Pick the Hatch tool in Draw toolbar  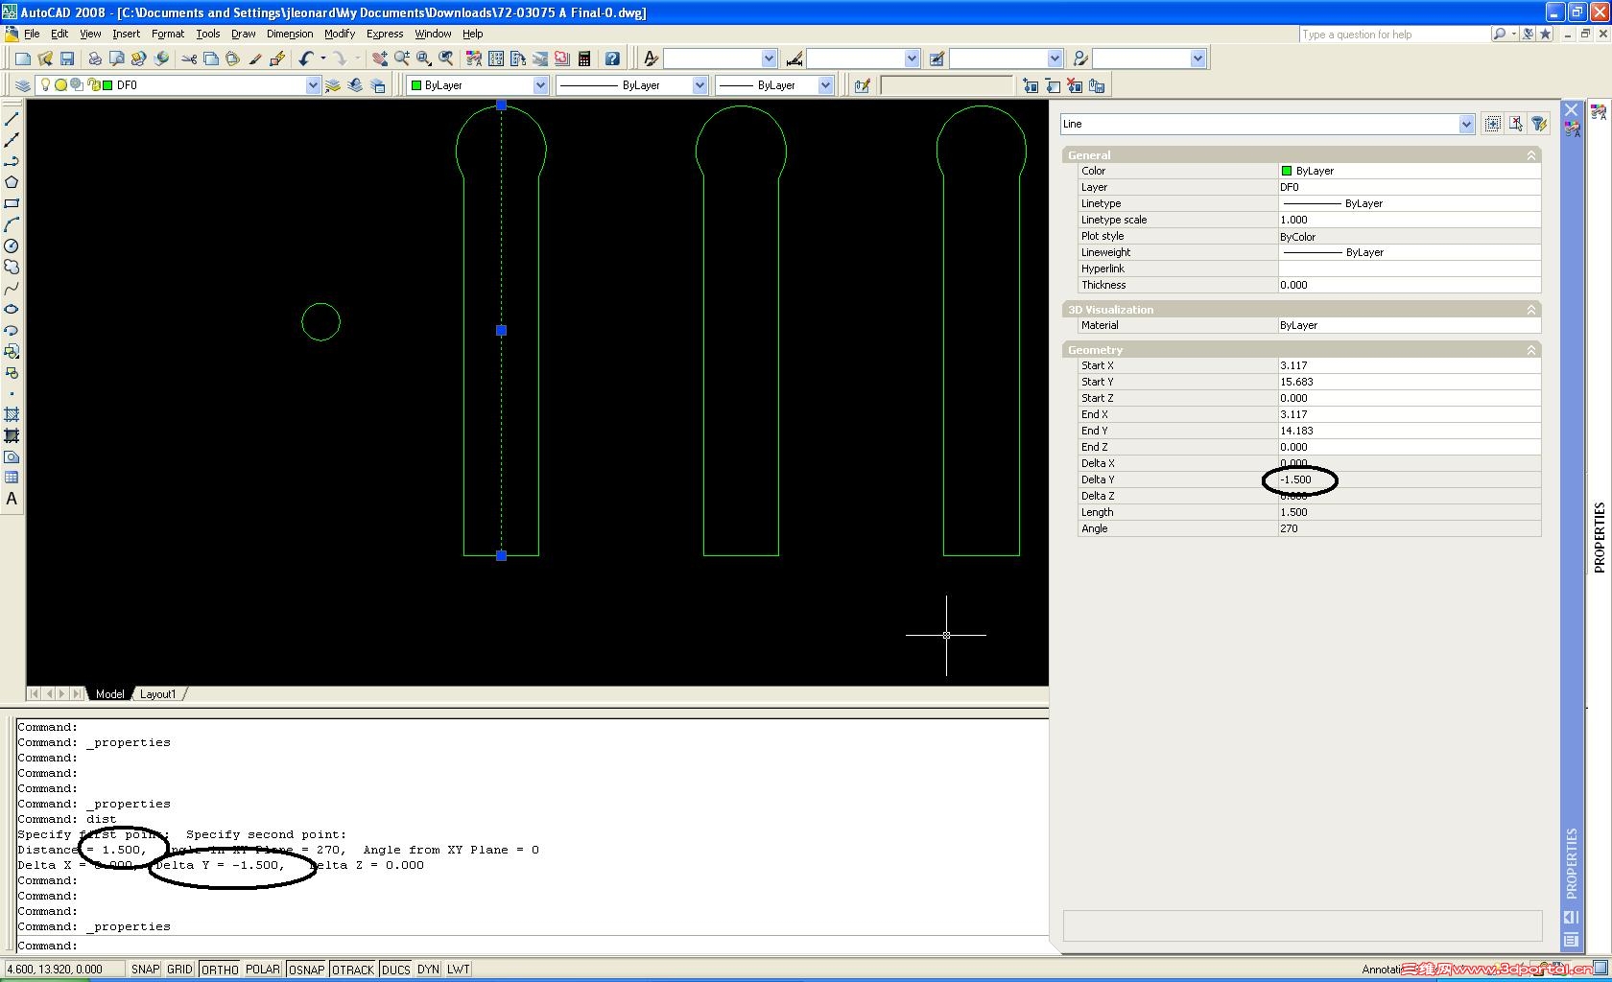point(12,414)
